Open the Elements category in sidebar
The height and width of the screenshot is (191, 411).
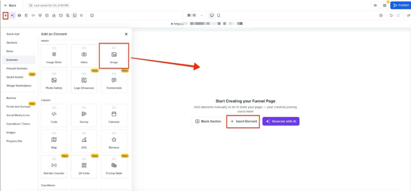(x=12, y=60)
